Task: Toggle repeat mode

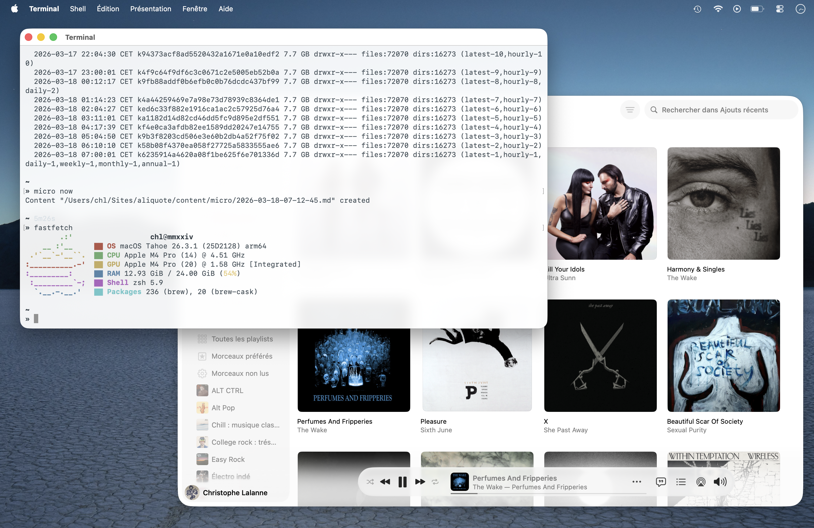Action: click(435, 482)
